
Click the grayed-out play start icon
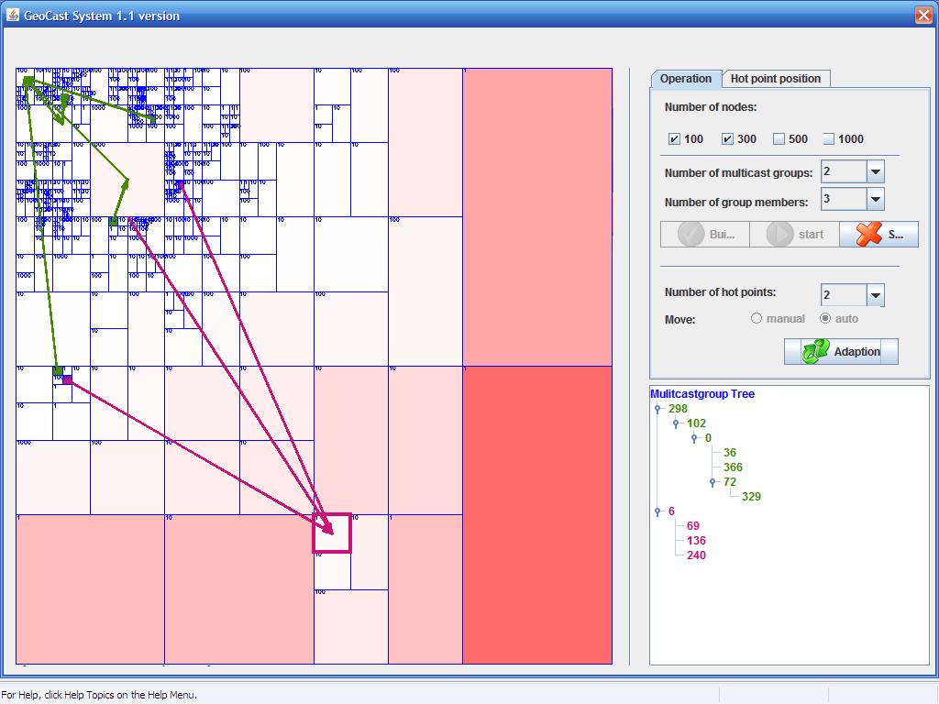[x=779, y=235]
